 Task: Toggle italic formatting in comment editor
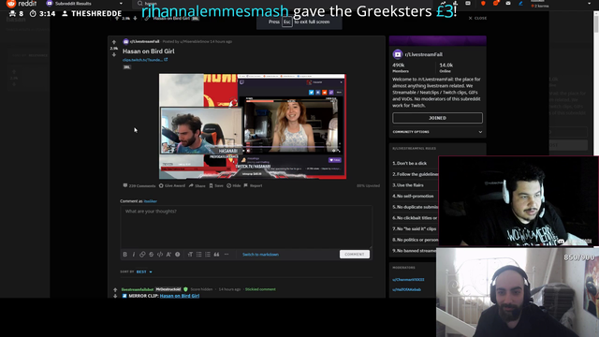point(133,255)
